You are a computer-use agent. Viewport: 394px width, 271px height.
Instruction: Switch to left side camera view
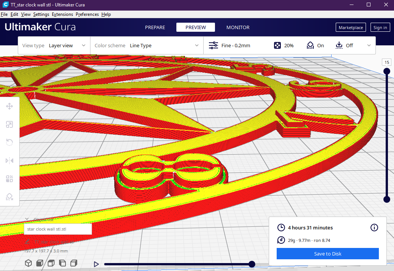pos(62,263)
